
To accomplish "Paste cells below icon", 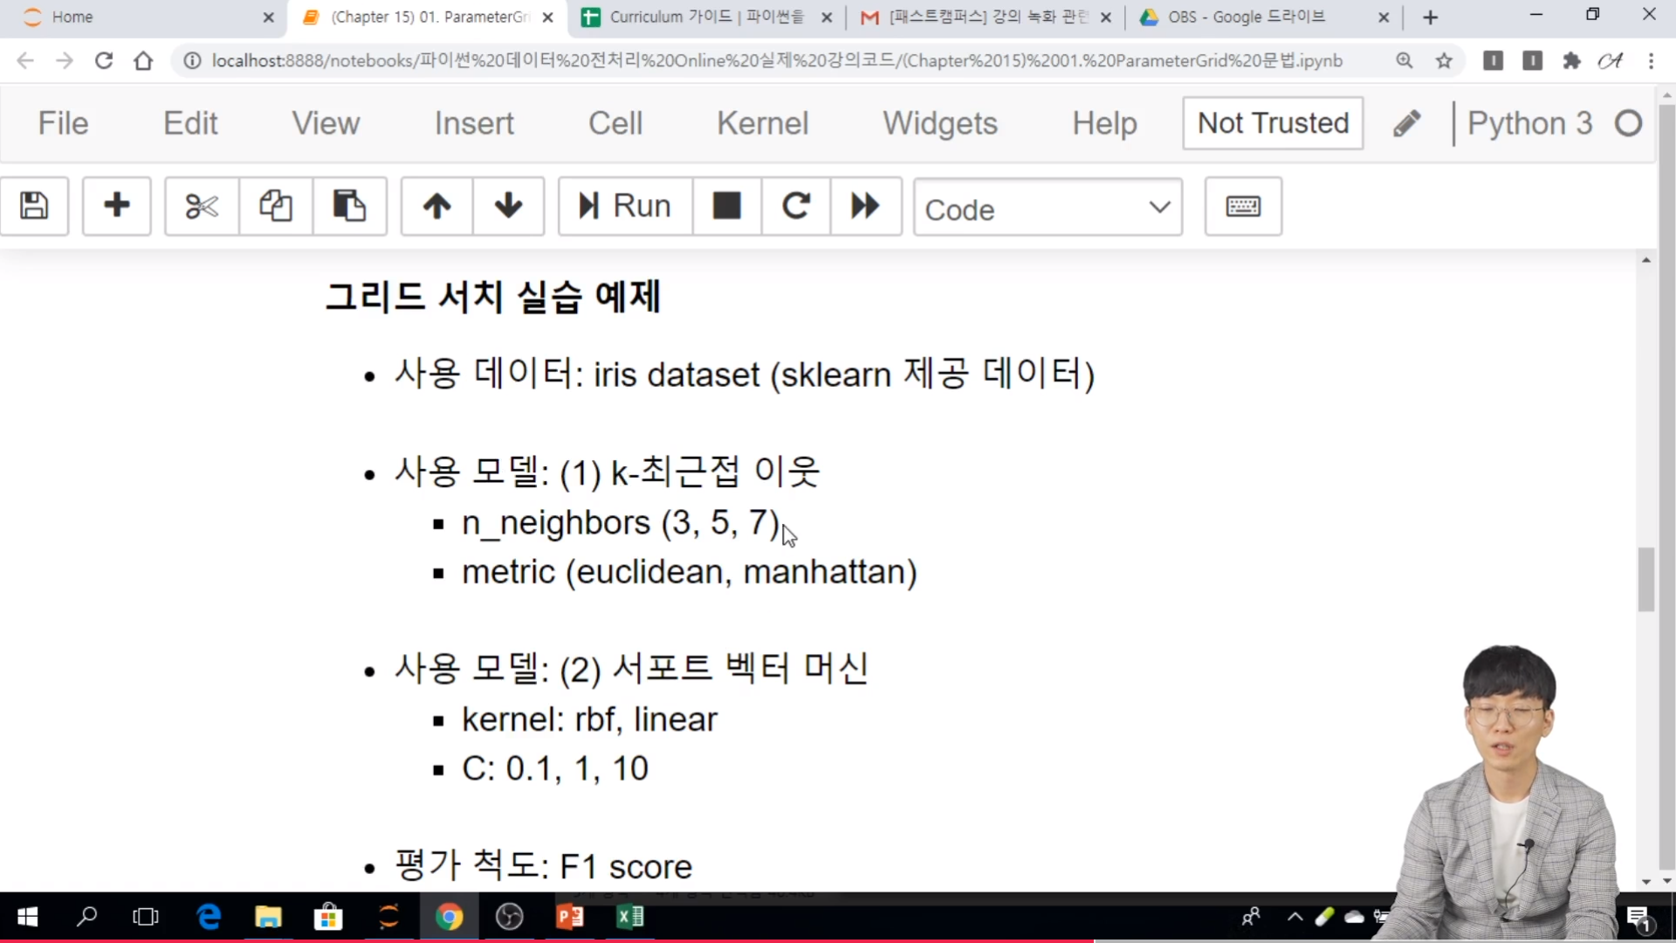I will click(349, 207).
